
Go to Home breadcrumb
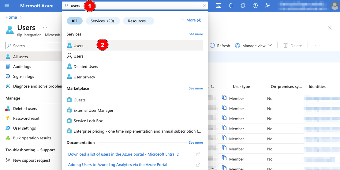(11, 17)
